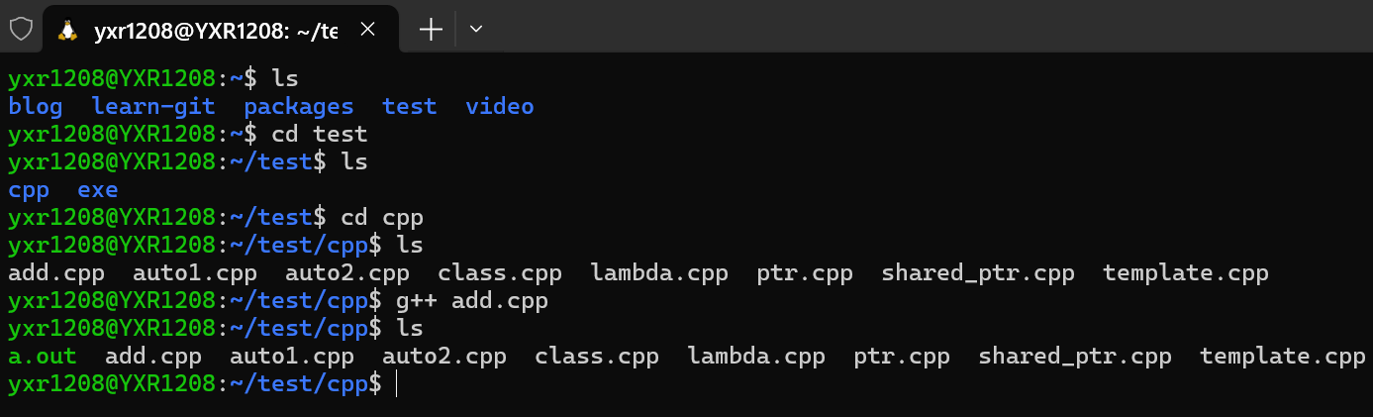Click the blue video directory name
The width and height of the screenshot is (1373, 417).
pos(500,106)
